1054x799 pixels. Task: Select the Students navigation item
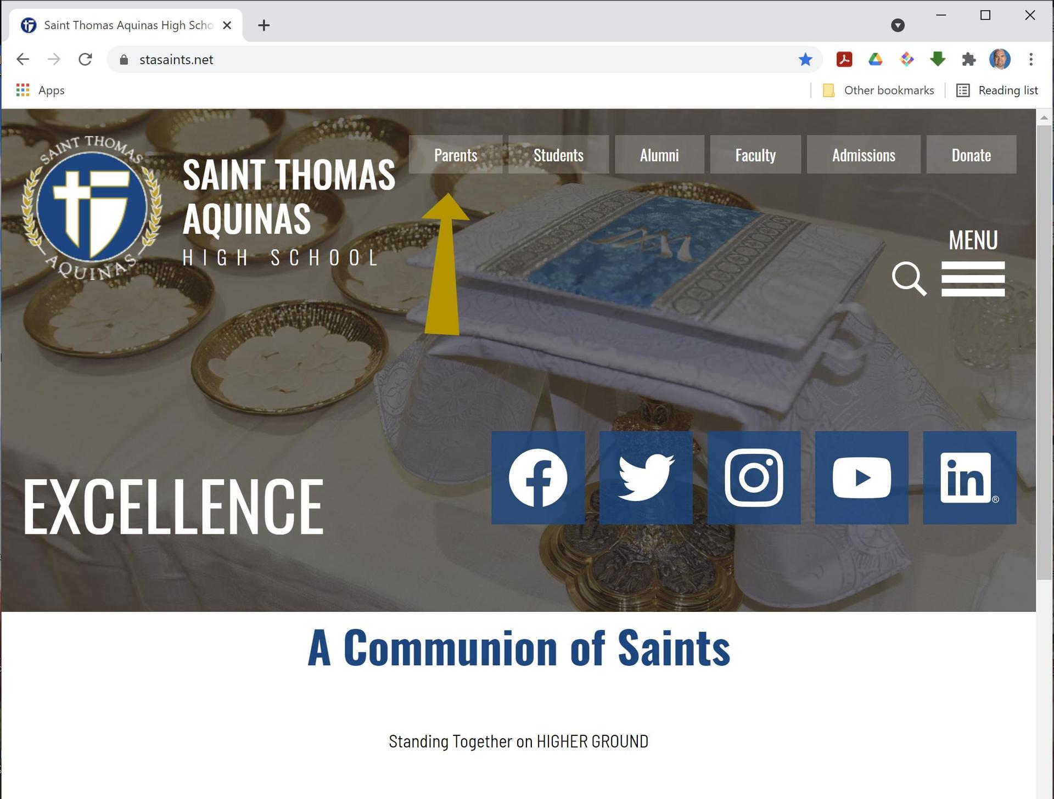click(558, 155)
